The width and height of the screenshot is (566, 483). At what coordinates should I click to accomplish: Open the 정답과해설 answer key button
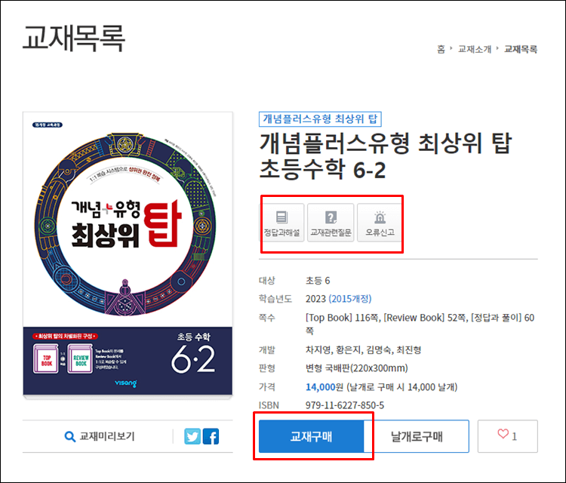coord(282,223)
